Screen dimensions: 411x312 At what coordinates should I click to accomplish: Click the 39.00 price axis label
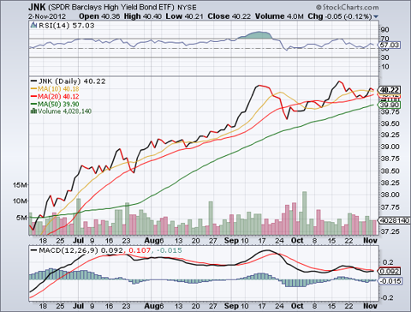[x=390, y=147]
